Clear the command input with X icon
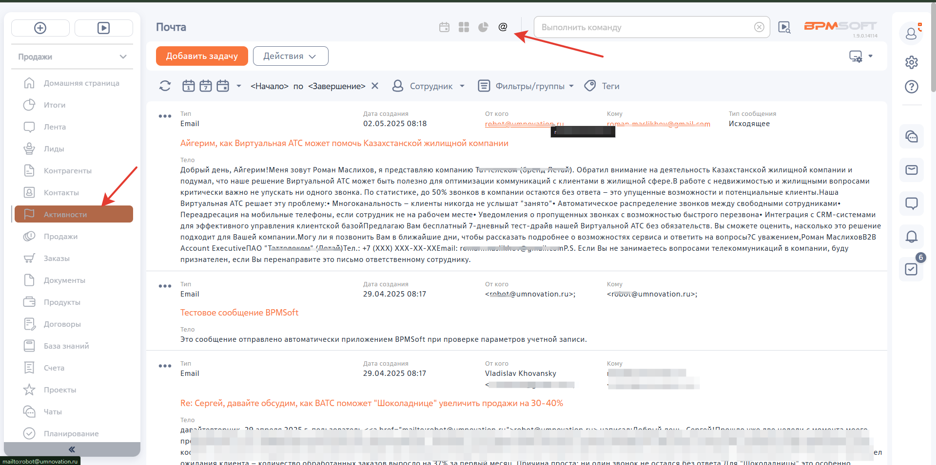Image resolution: width=936 pixels, height=465 pixels. point(759,27)
